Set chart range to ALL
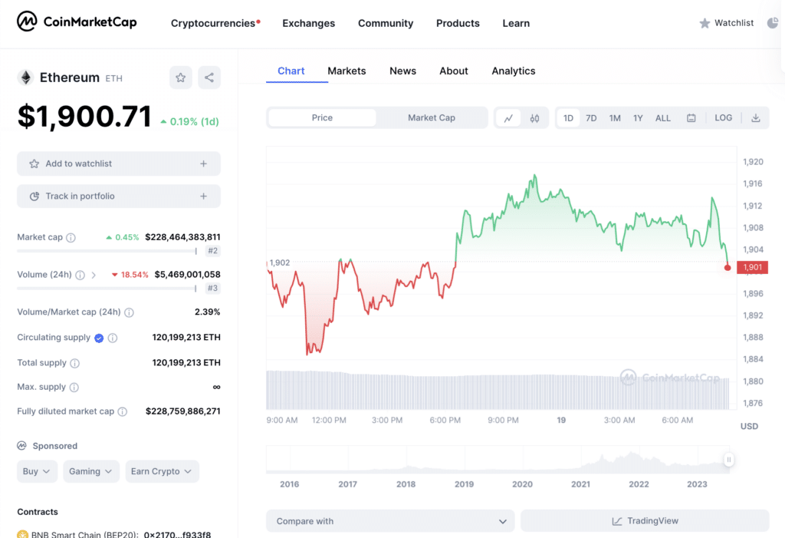The width and height of the screenshot is (785, 538). (663, 118)
